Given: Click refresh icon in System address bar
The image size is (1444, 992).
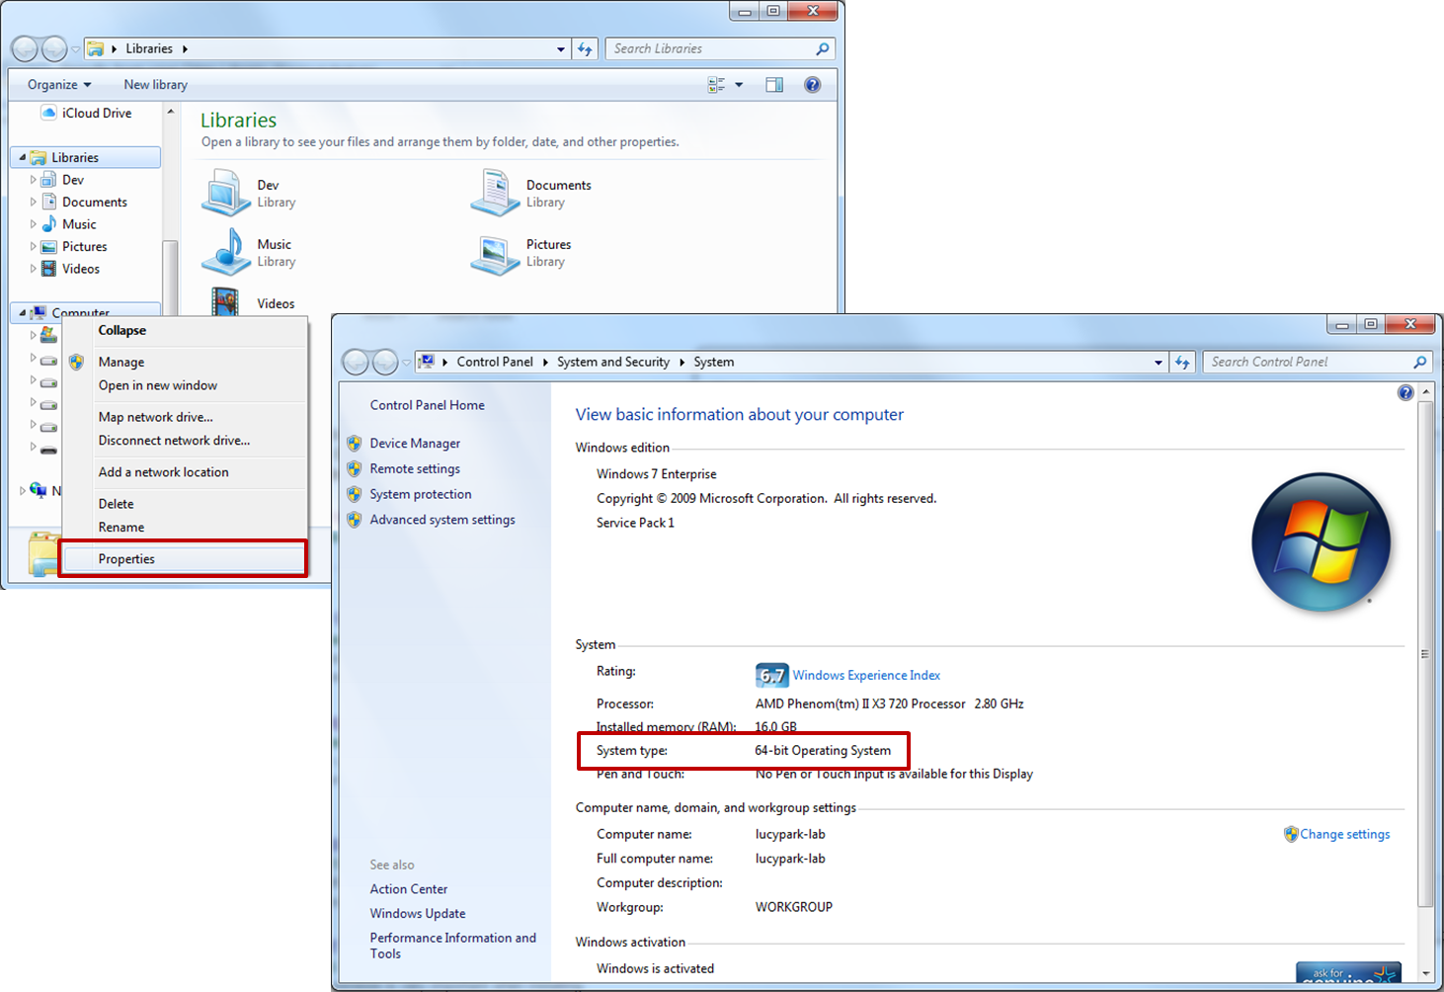Looking at the screenshot, I should coord(1182,363).
